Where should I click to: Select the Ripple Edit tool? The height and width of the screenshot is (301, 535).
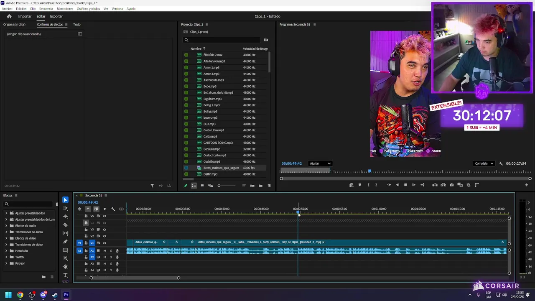pyautogui.click(x=65, y=217)
